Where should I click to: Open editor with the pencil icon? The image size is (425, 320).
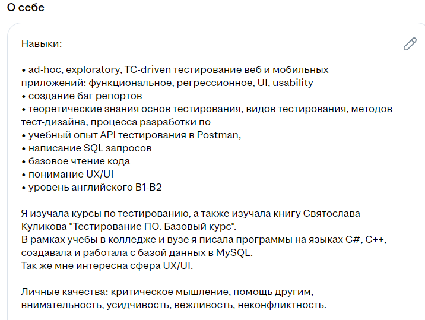click(410, 44)
